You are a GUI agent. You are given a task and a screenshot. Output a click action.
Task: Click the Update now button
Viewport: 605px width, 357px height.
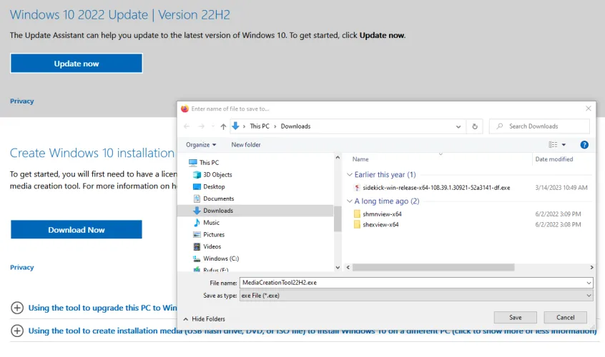77,64
